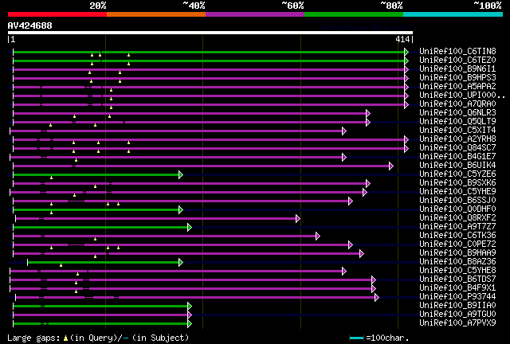Image resolution: width=510 pixels, height=344 pixels.
Task: Select the green arrowhead of the B8AZ36 row
Action: click(x=181, y=263)
